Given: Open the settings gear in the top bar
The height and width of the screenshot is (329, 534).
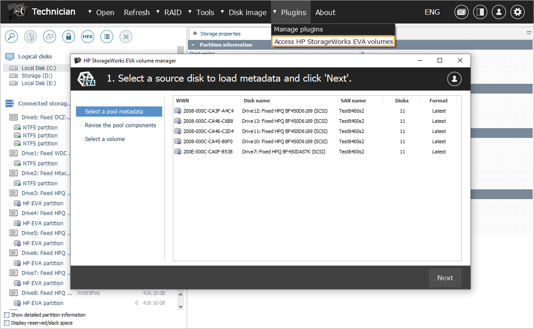Looking at the screenshot, I should 518,12.
